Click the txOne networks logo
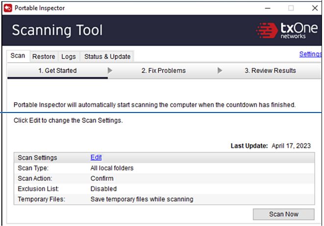Viewport: 324px width, 226px height. click(x=287, y=30)
